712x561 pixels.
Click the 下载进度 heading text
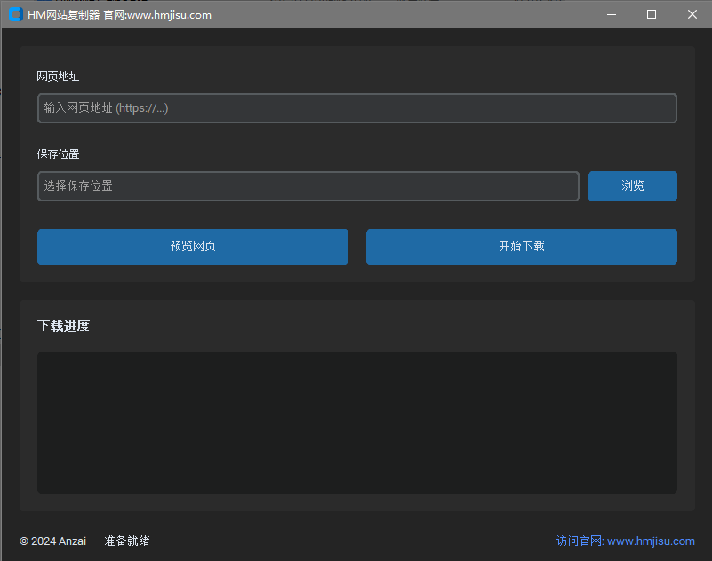click(x=64, y=326)
